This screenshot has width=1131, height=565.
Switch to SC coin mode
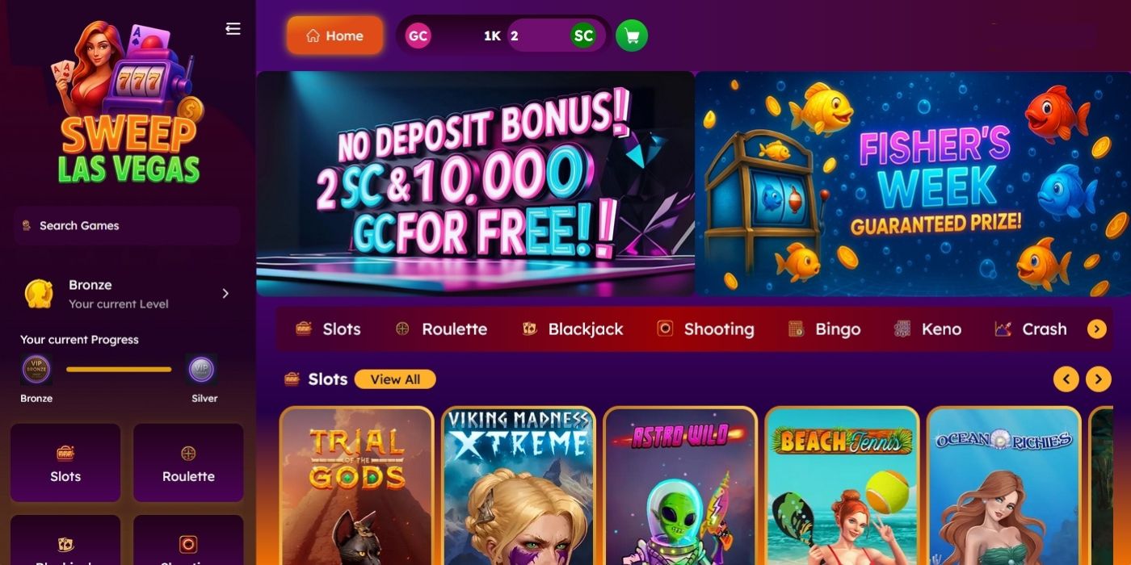click(583, 36)
